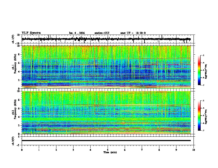Select the "start UT = 18:20:0" label

(x=133, y=33)
